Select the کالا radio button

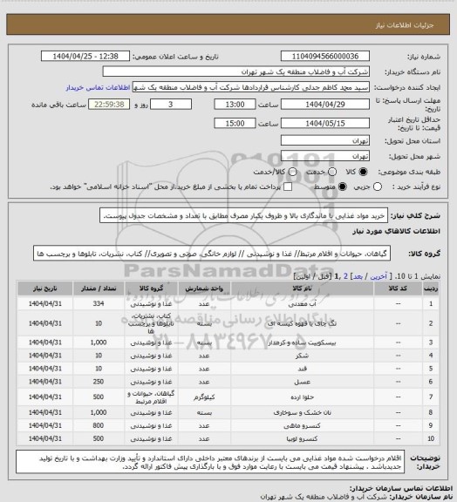point(363,172)
